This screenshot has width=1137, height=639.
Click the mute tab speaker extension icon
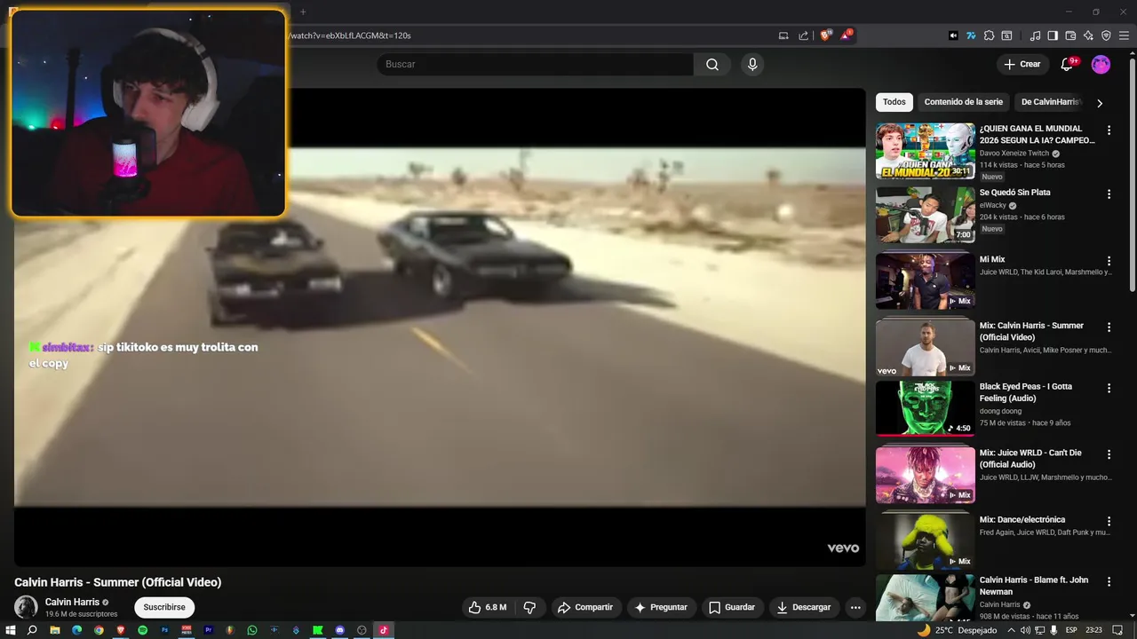(953, 35)
